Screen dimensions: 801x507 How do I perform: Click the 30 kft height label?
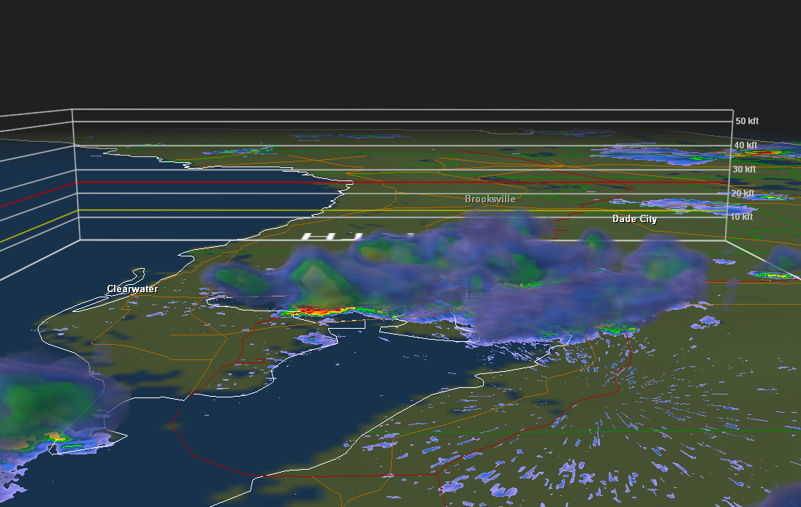tap(744, 169)
